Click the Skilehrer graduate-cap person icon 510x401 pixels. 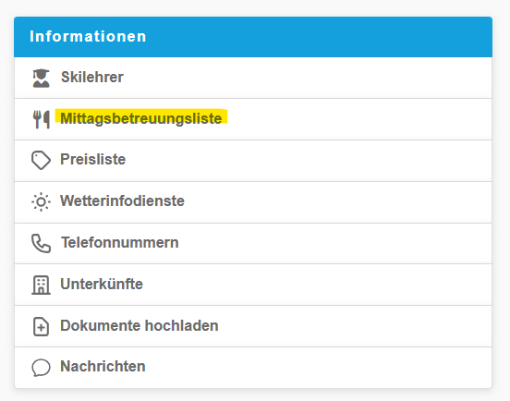click(x=41, y=78)
